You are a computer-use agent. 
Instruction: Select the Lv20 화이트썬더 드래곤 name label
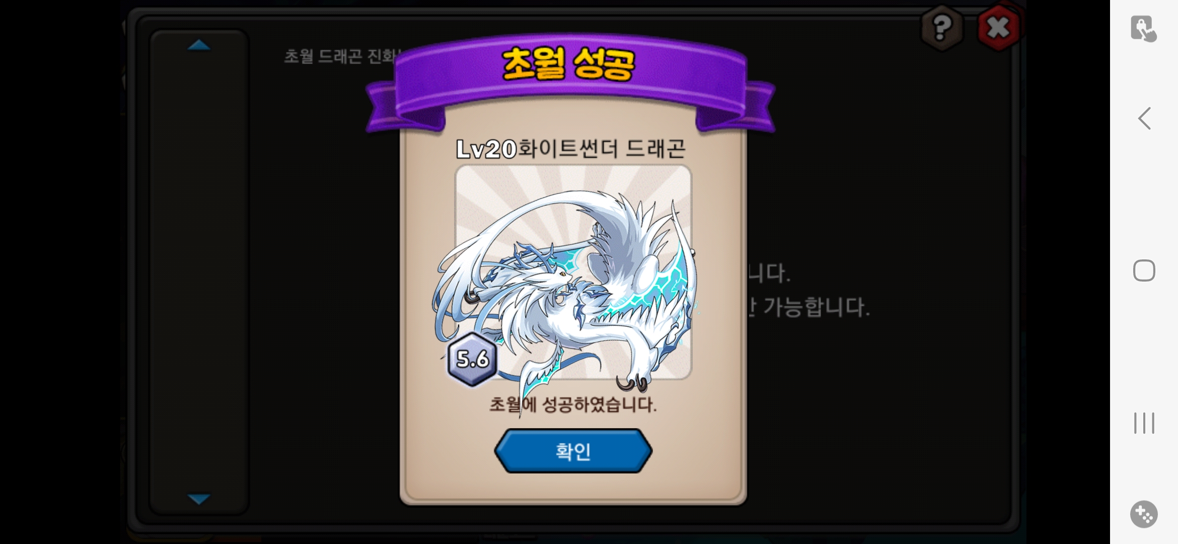click(570, 149)
